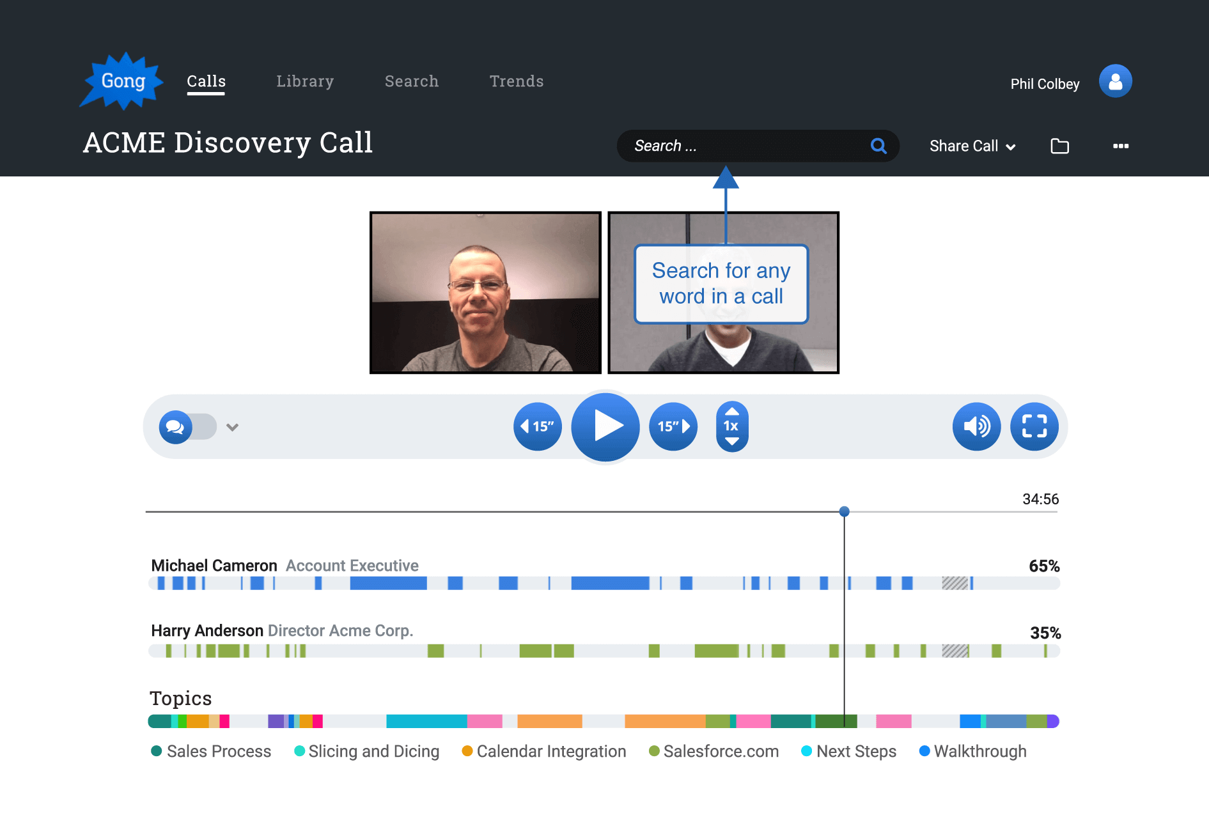This screenshot has height=831, width=1209.
Task: Increase playback speed with up arrow
Action: pyautogui.click(x=732, y=411)
